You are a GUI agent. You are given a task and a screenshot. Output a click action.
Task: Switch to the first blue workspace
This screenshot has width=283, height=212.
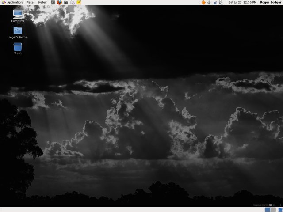268,209
